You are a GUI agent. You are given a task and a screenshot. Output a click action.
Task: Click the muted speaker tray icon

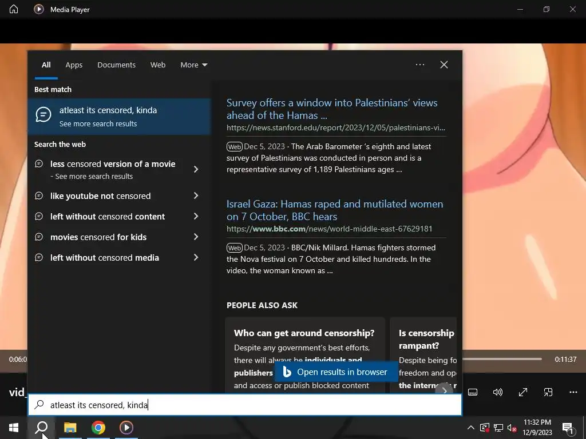(512, 428)
